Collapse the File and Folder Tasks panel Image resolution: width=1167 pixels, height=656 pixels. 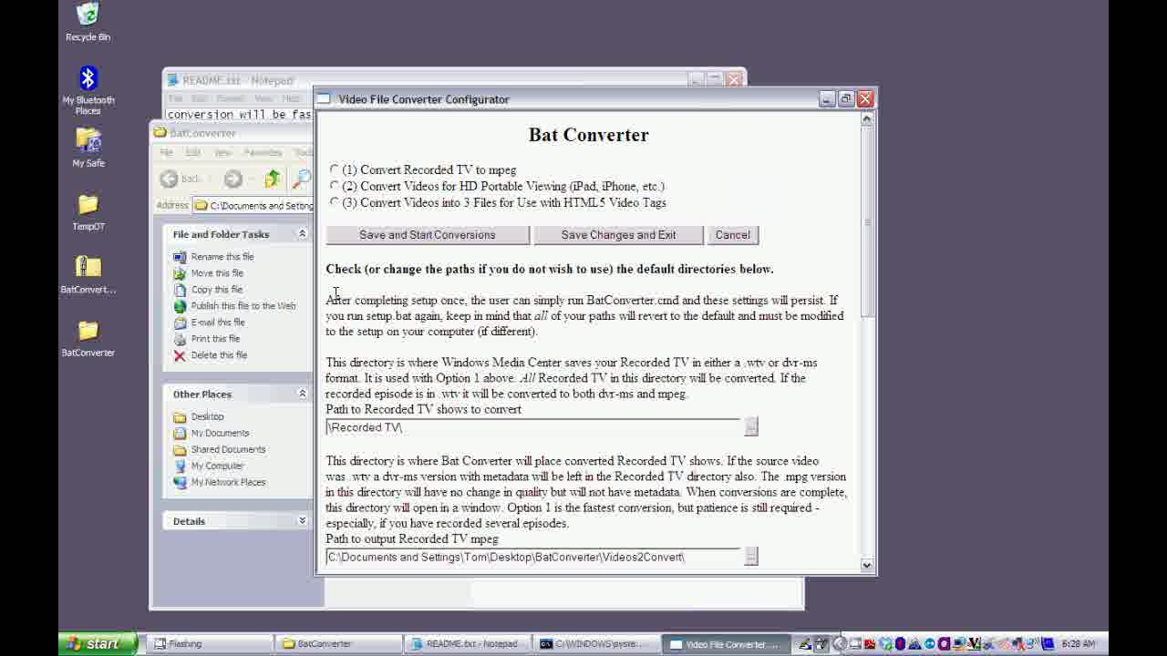[302, 234]
